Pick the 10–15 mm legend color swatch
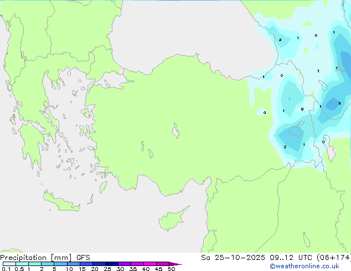This screenshot has height=271, width=351. (74, 264)
